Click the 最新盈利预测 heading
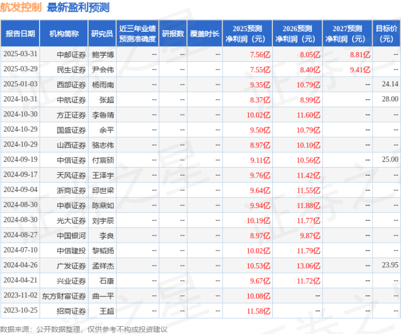 (79, 7)
